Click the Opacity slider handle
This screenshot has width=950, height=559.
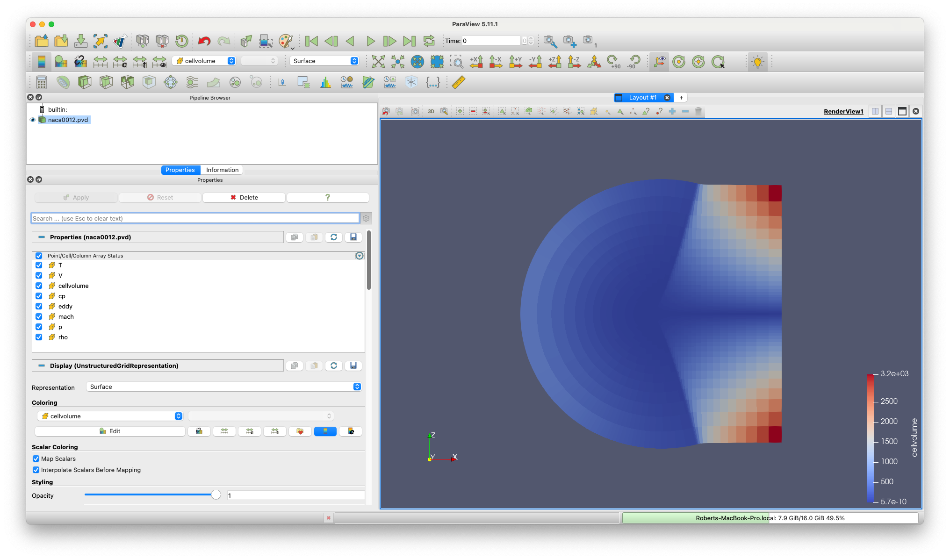click(x=216, y=495)
